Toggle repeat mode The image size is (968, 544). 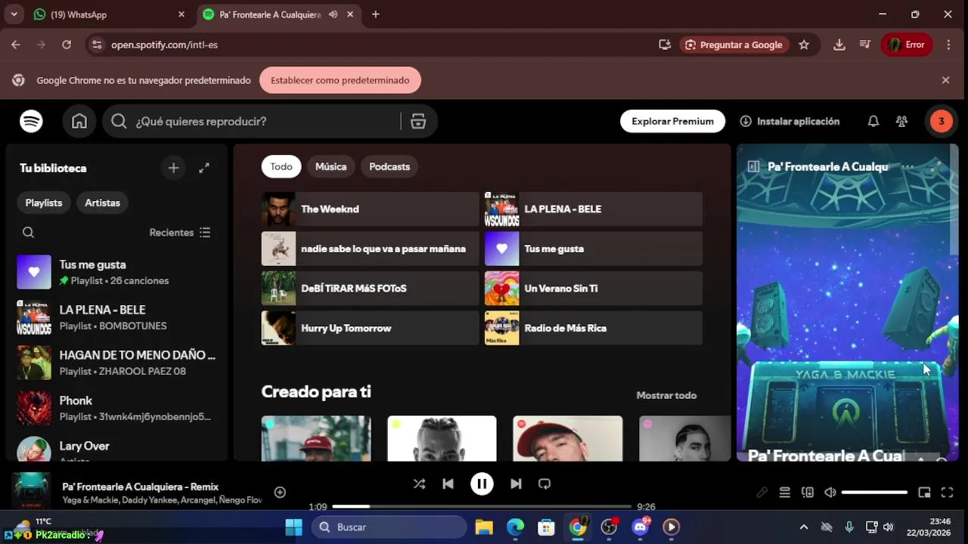[544, 484]
